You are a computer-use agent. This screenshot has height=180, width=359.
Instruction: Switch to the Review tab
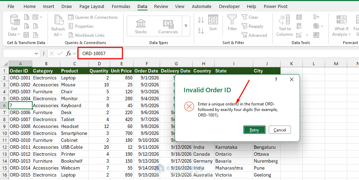pos(161,6)
